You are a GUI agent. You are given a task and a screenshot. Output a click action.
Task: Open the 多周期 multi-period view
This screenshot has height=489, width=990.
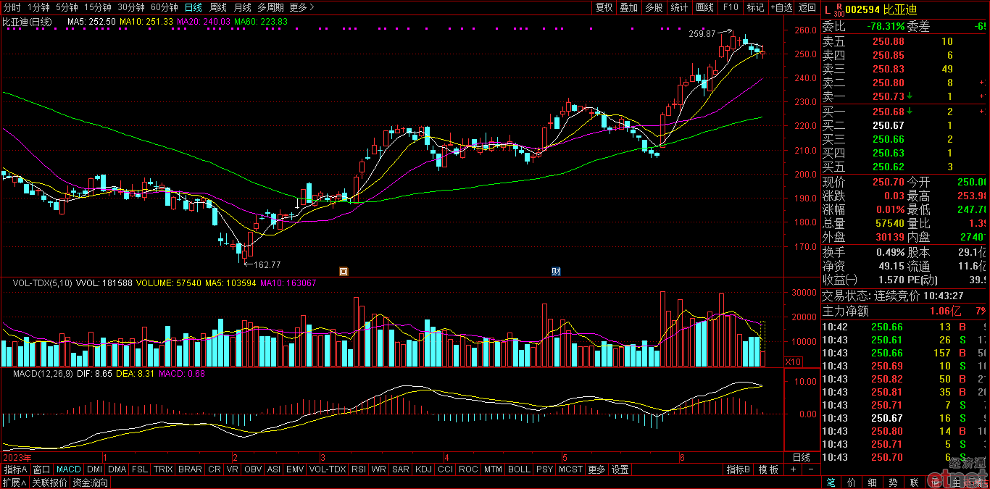[270, 7]
